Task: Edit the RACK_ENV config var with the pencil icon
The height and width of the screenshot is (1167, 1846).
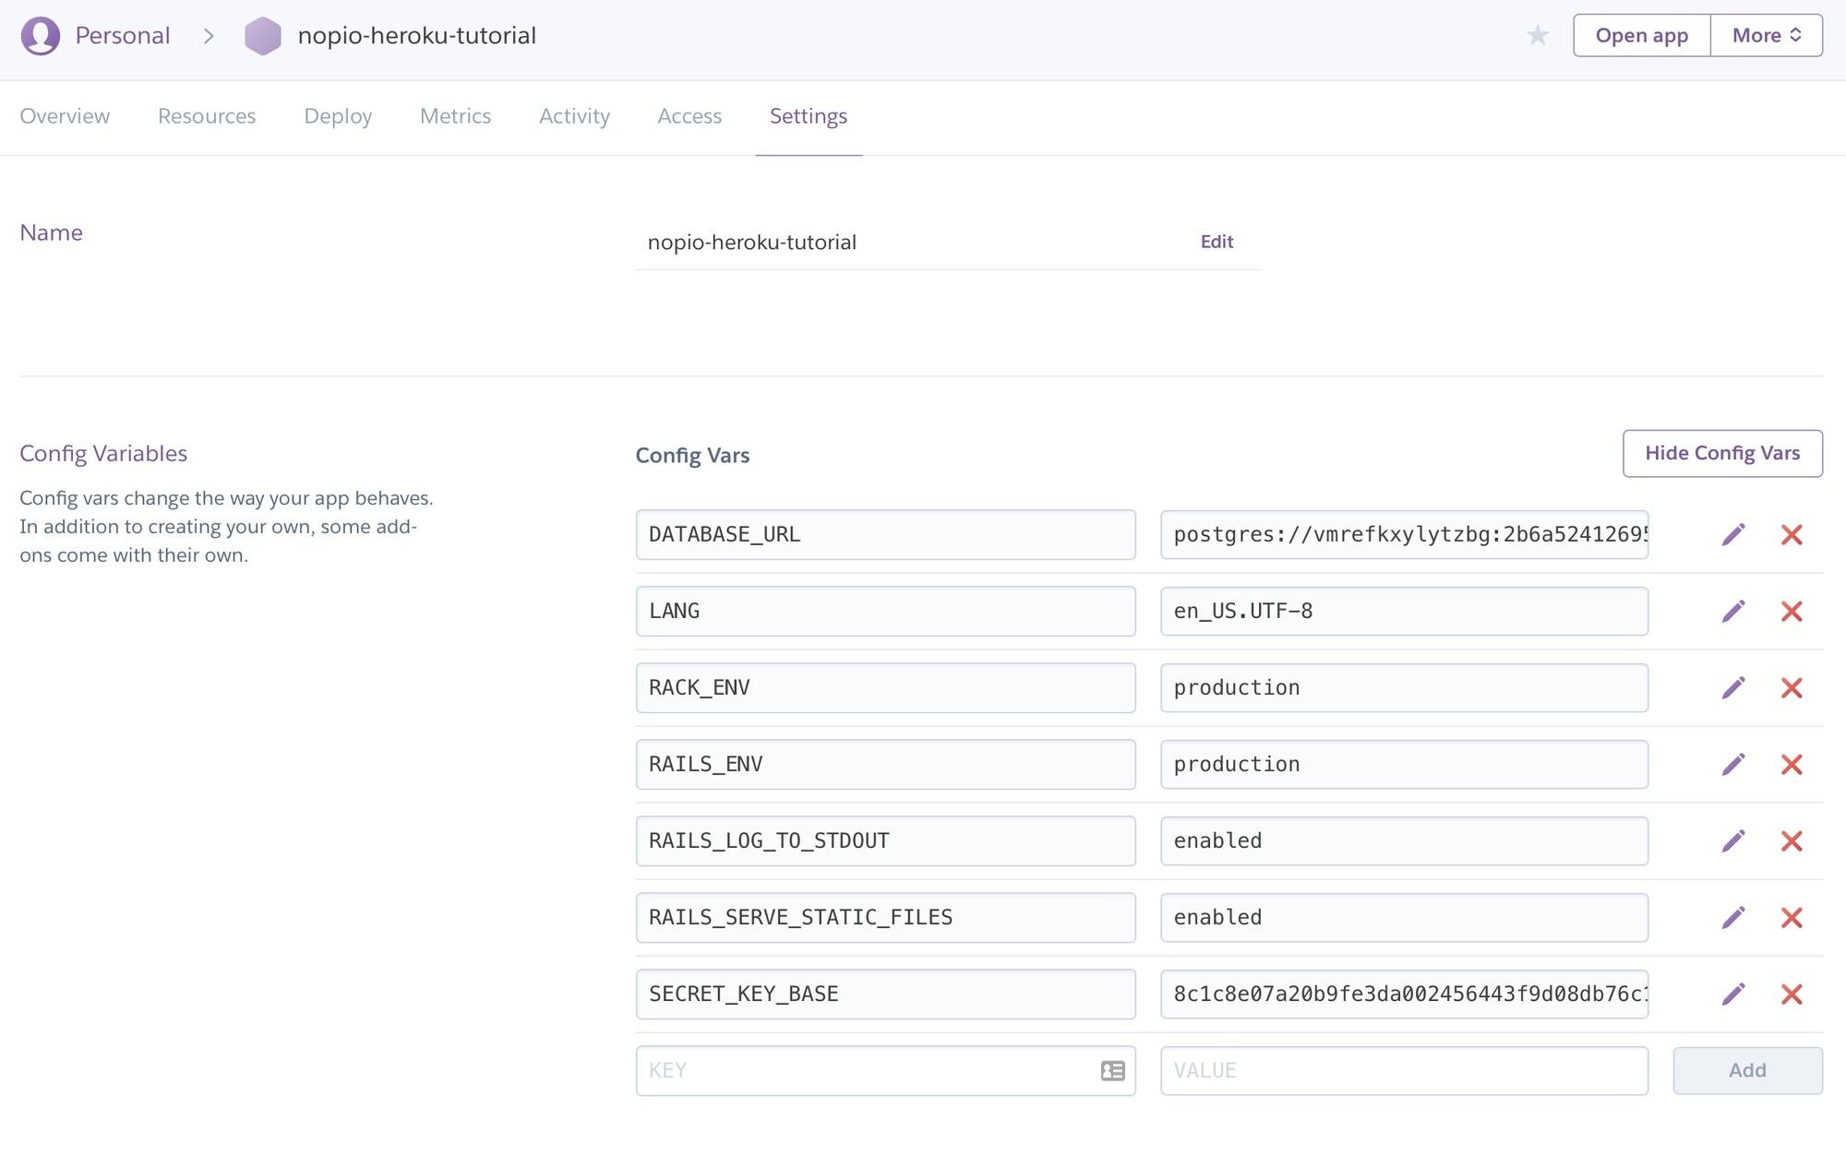Action: click(x=1733, y=687)
